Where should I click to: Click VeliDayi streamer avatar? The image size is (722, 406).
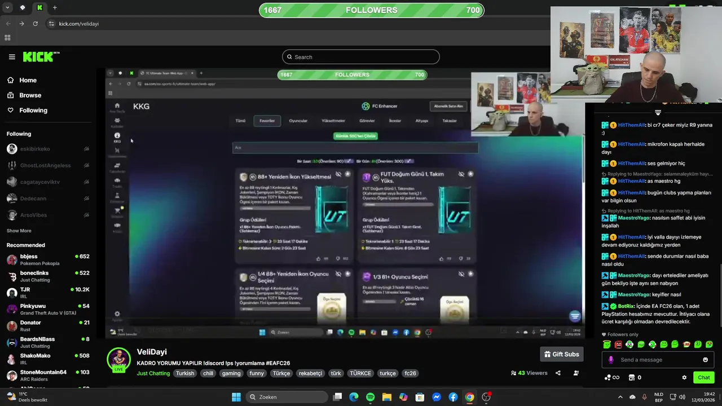click(118, 360)
